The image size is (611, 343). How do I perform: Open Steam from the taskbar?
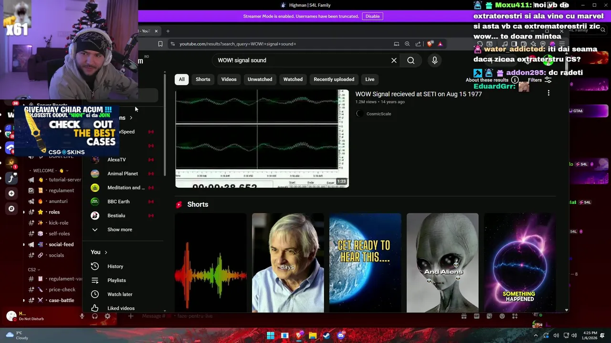pos(327,335)
